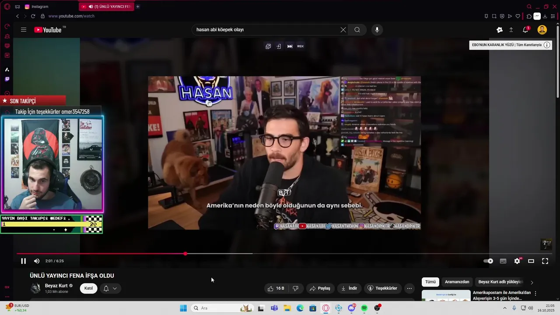560x315 pixels.
Task: Pause the video
Action: tap(24, 261)
